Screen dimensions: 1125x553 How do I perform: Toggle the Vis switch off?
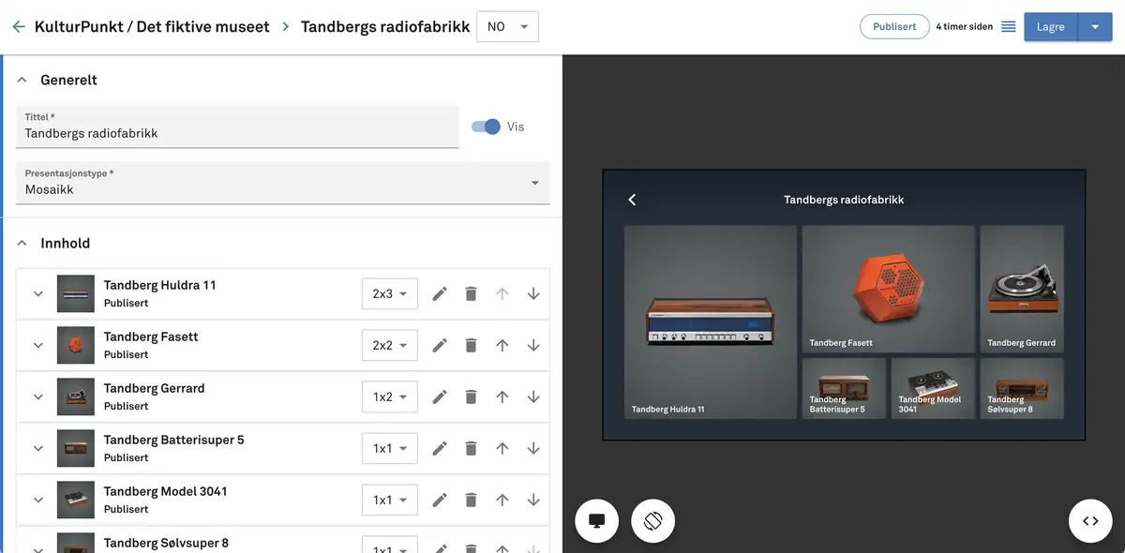[486, 127]
